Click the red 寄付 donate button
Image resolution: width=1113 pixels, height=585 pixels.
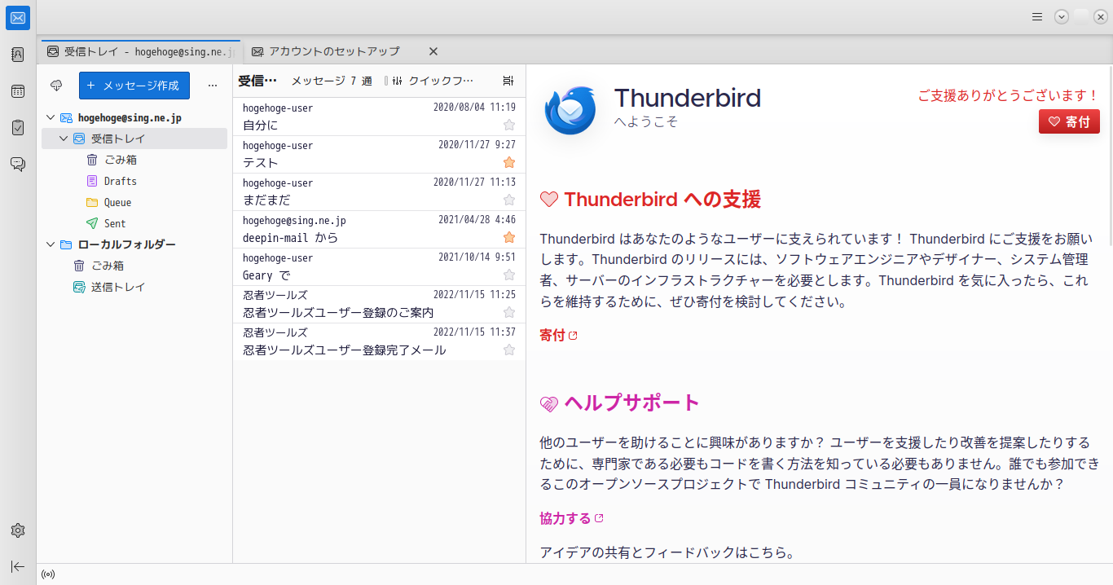[x=1069, y=121]
